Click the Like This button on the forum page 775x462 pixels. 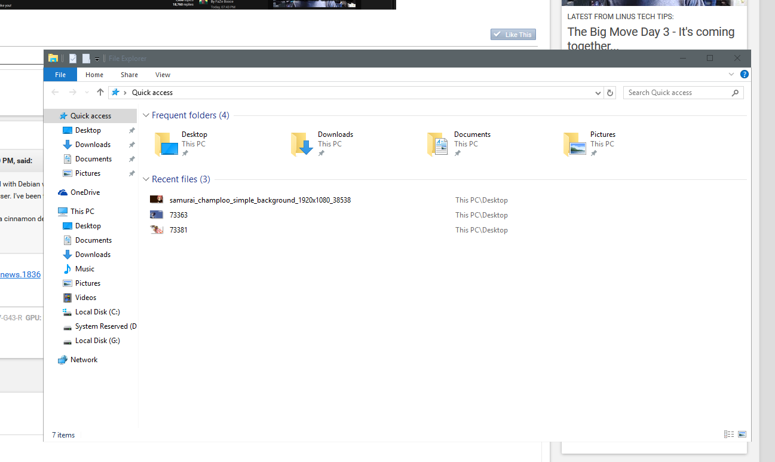[x=513, y=35]
